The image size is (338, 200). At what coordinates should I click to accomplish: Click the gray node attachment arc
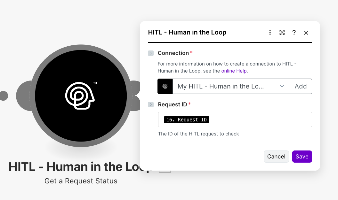[32, 96]
